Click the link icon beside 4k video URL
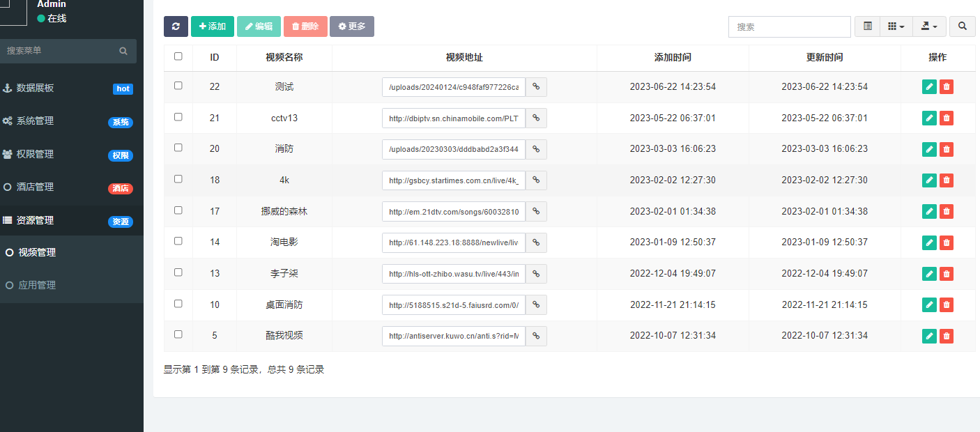 click(536, 180)
